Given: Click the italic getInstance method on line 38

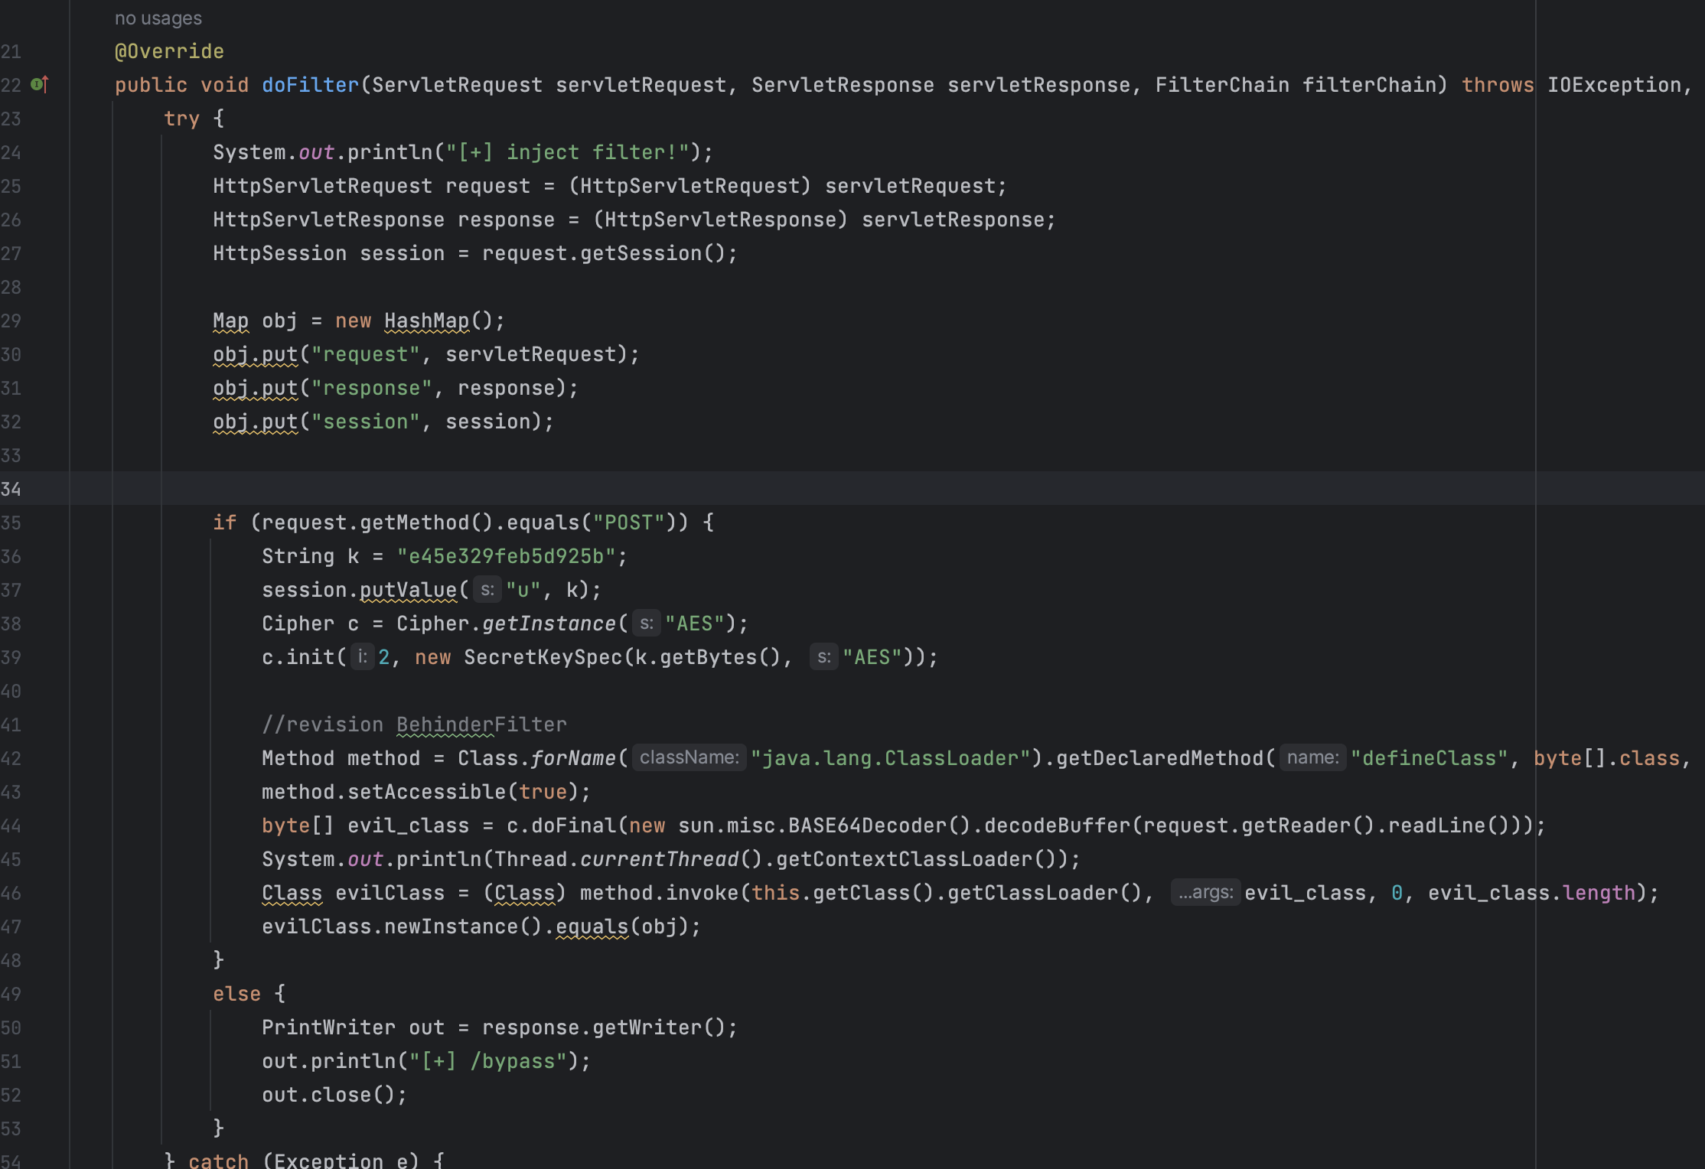Looking at the screenshot, I should (549, 624).
